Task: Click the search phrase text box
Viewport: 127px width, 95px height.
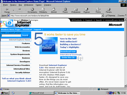Action: click(x=11, y=35)
